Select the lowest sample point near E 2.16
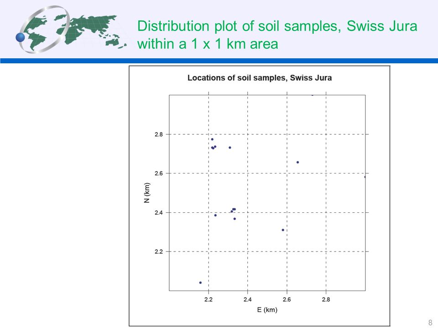The image size is (438, 328). click(x=200, y=282)
